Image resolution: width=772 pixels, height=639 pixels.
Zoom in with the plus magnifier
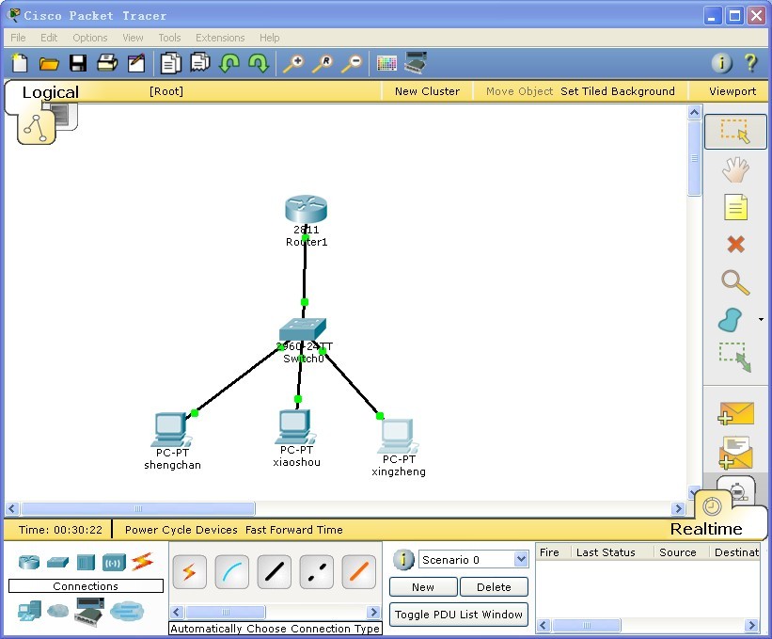[293, 64]
